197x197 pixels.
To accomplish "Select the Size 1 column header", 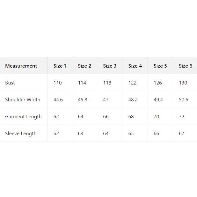I will (60, 66).
